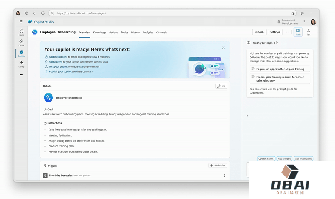Click the info icon next to Teach your copilot
The height and width of the screenshot is (199, 335).
coord(277,43)
